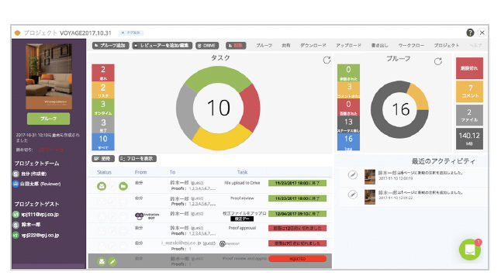
Task: Open the ダウンロード menu
Action: point(313,45)
